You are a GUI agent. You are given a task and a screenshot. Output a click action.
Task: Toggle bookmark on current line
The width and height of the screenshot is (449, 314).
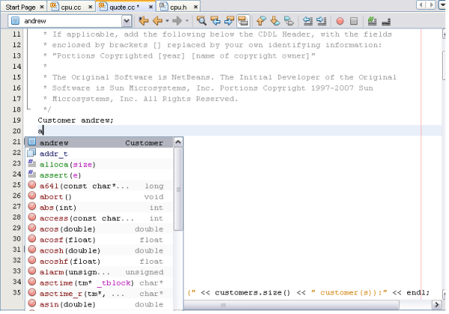[x=288, y=21]
